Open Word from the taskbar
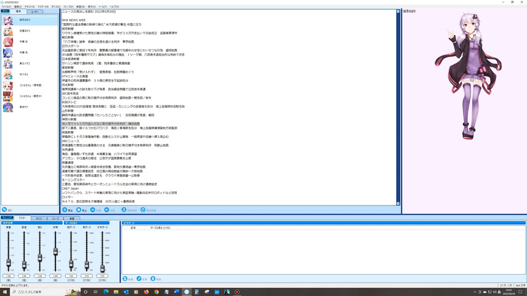527x296 pixels. [176, 292]
